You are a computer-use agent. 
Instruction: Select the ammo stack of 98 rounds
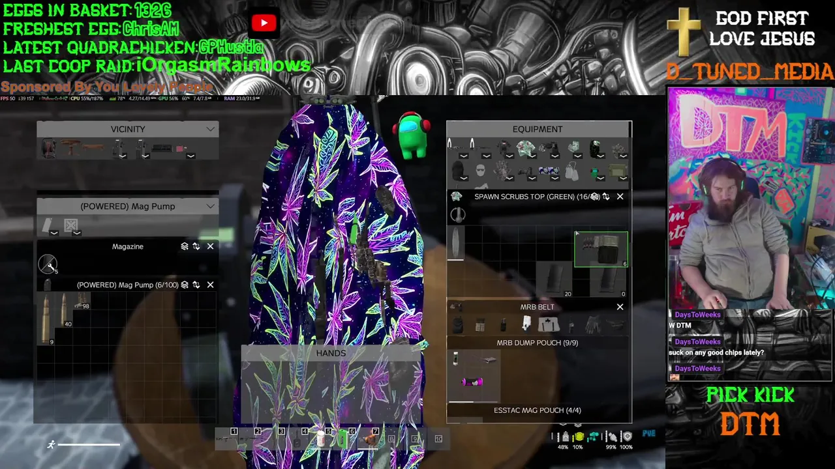[82, 302]
